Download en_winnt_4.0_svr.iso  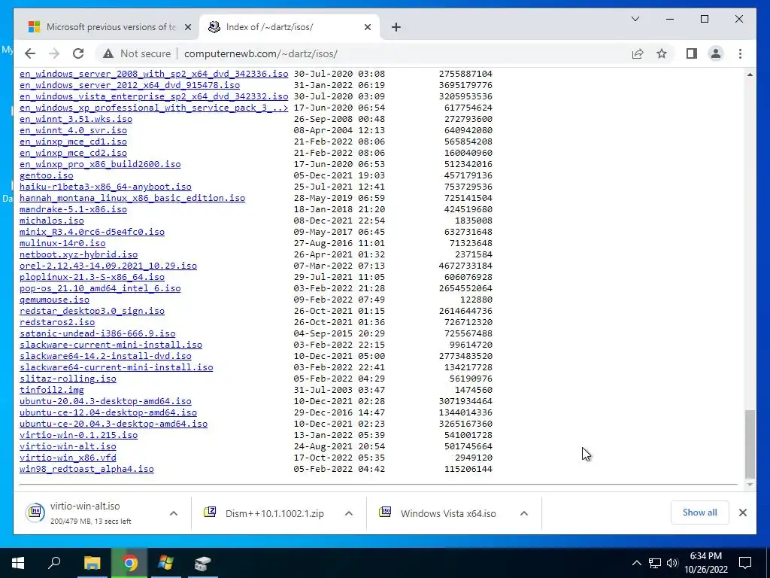coord(73,130)
